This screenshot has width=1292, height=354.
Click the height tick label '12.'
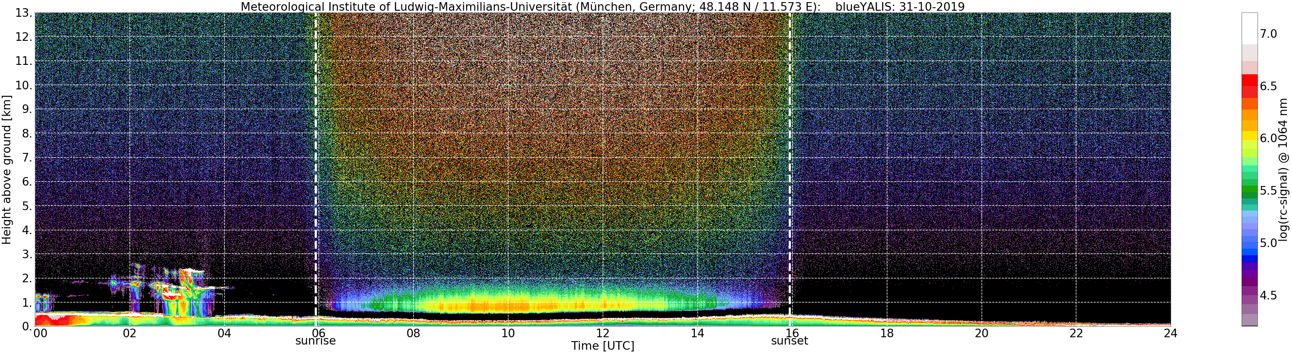[x=23, y=37]
